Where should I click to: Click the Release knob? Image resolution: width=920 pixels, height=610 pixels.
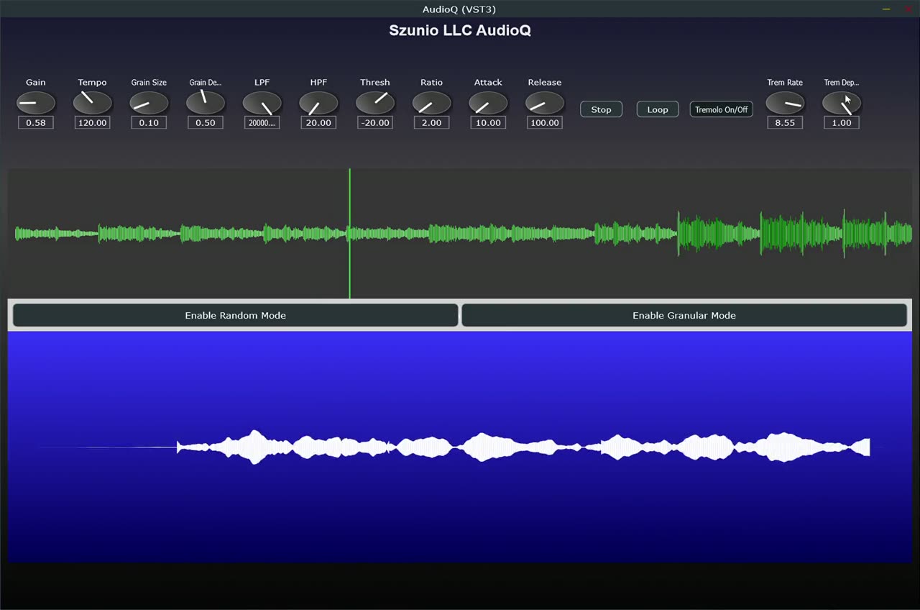[545, 103]
